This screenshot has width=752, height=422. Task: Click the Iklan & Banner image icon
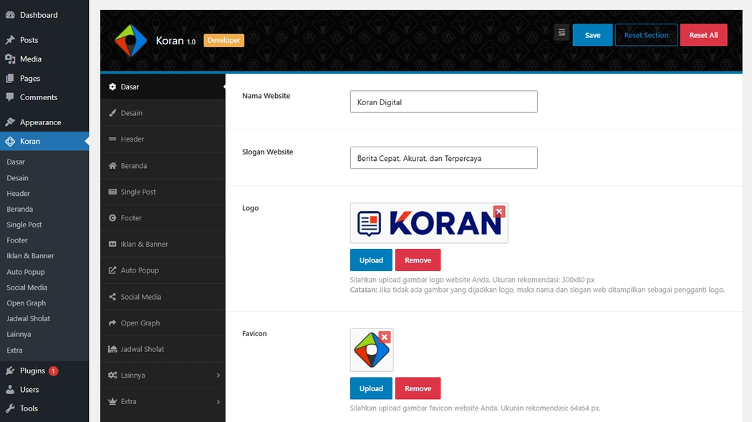[x=112, y=244]
